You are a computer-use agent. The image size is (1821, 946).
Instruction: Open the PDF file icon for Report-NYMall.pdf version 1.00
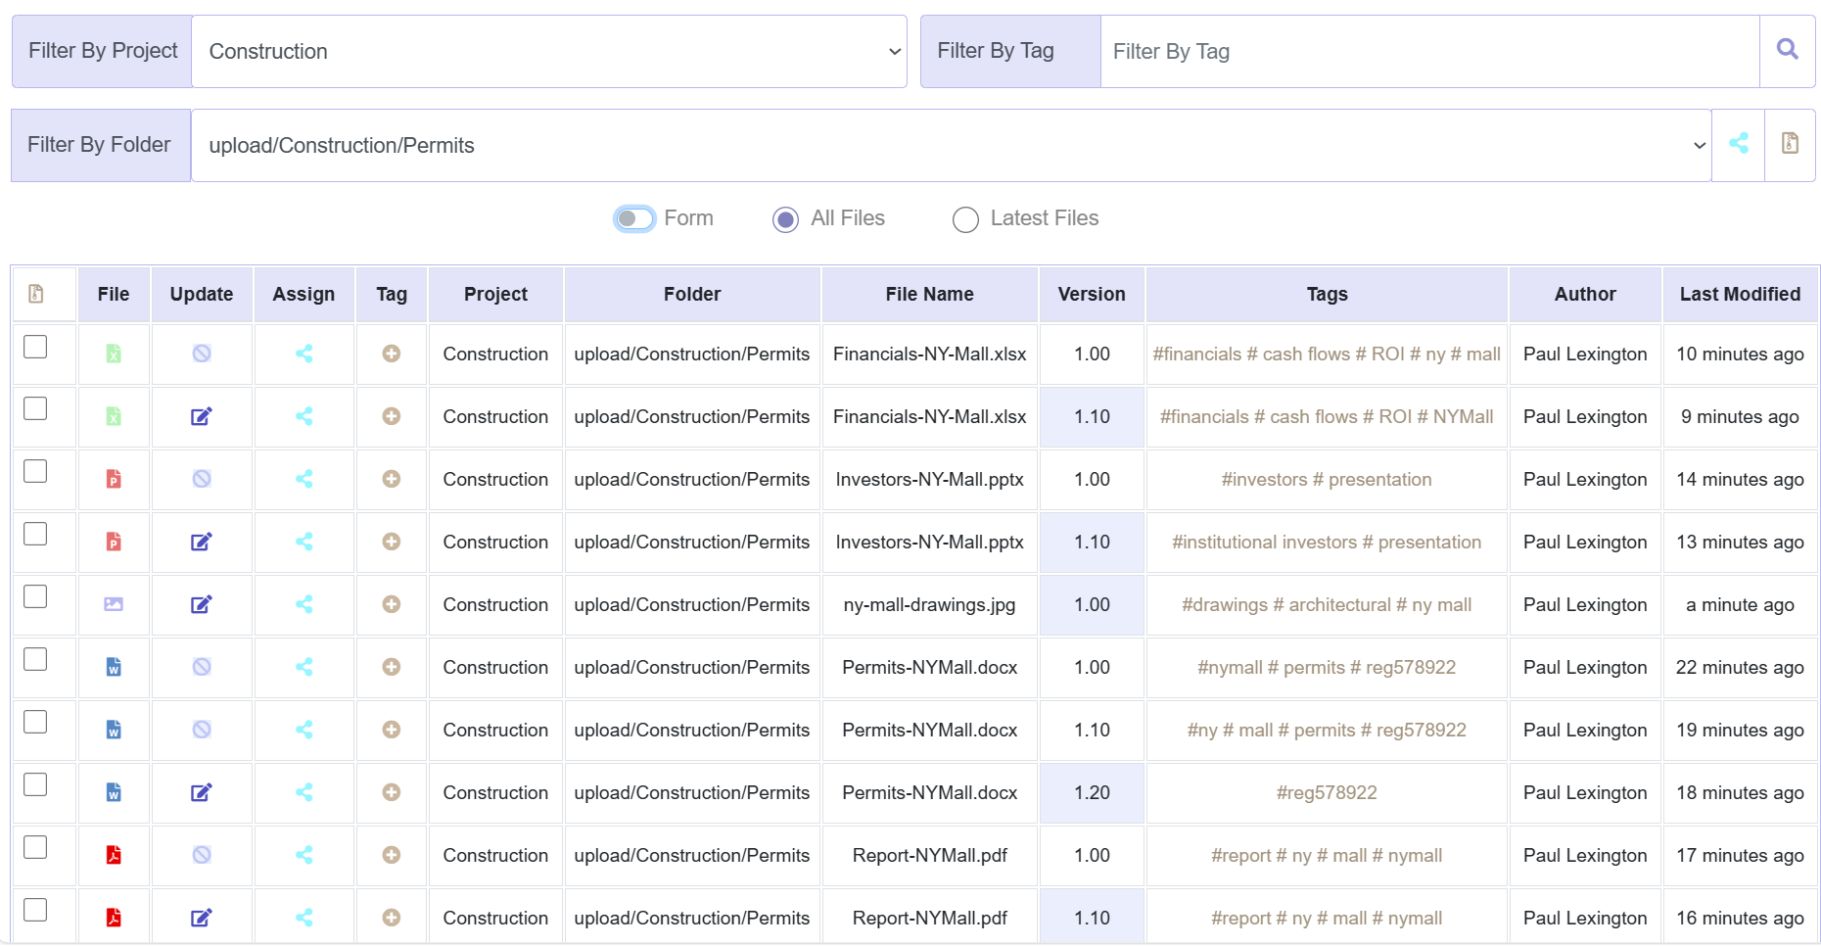coord(114,855)
